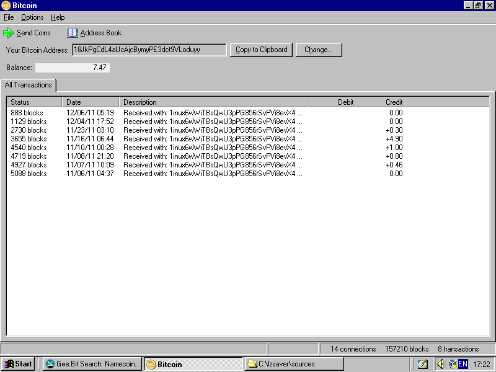496x372 pixels.
Task: Click the Status column header
Action: click(34, 102)
